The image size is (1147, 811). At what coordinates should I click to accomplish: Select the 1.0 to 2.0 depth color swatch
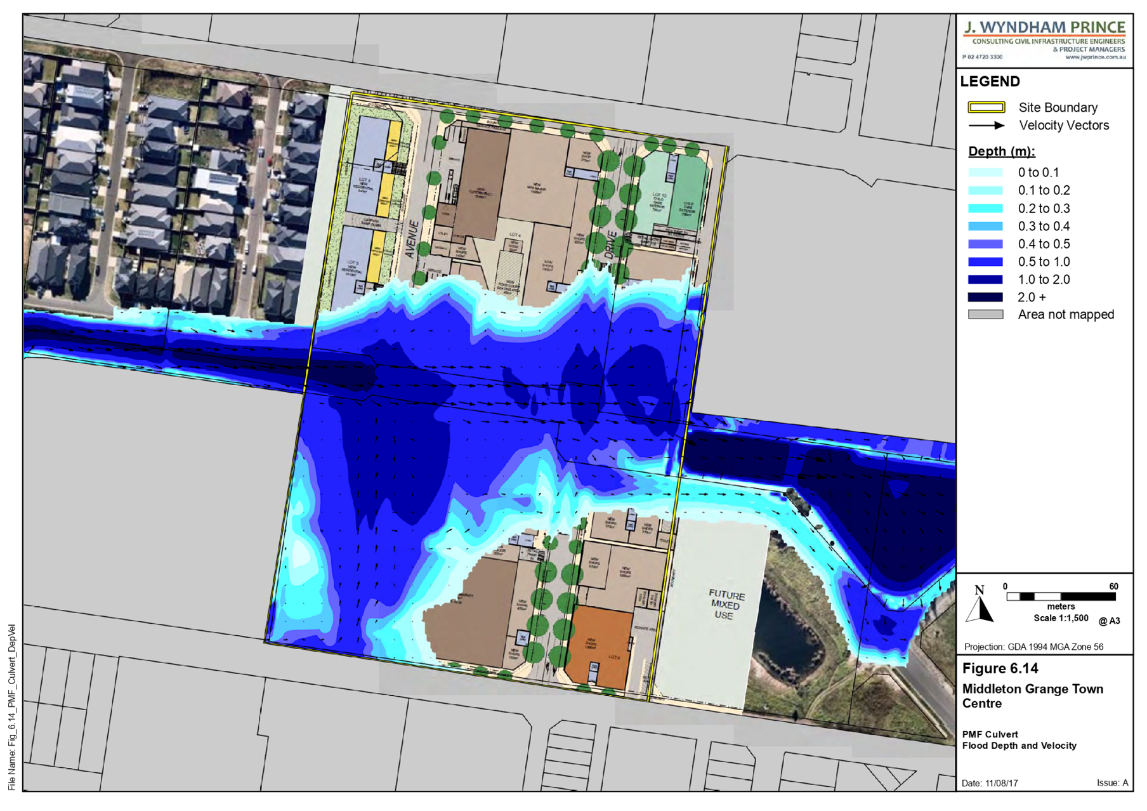coord(985,279)
